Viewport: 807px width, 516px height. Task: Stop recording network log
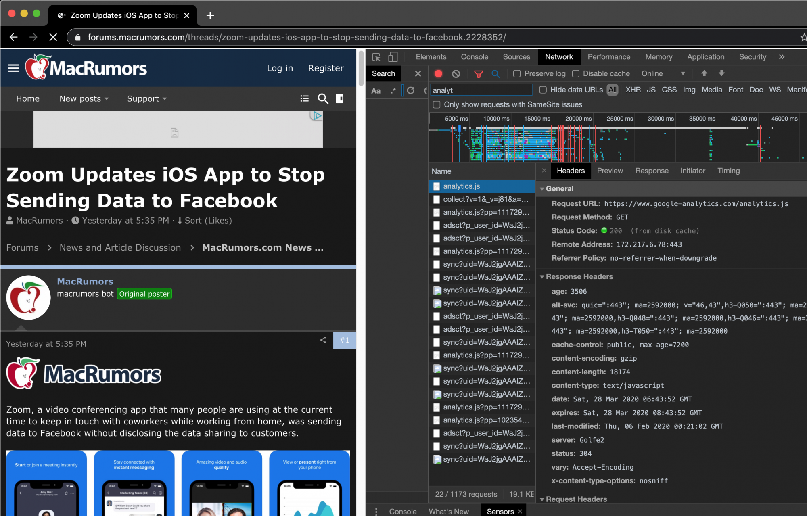click(x=438, y=73)
